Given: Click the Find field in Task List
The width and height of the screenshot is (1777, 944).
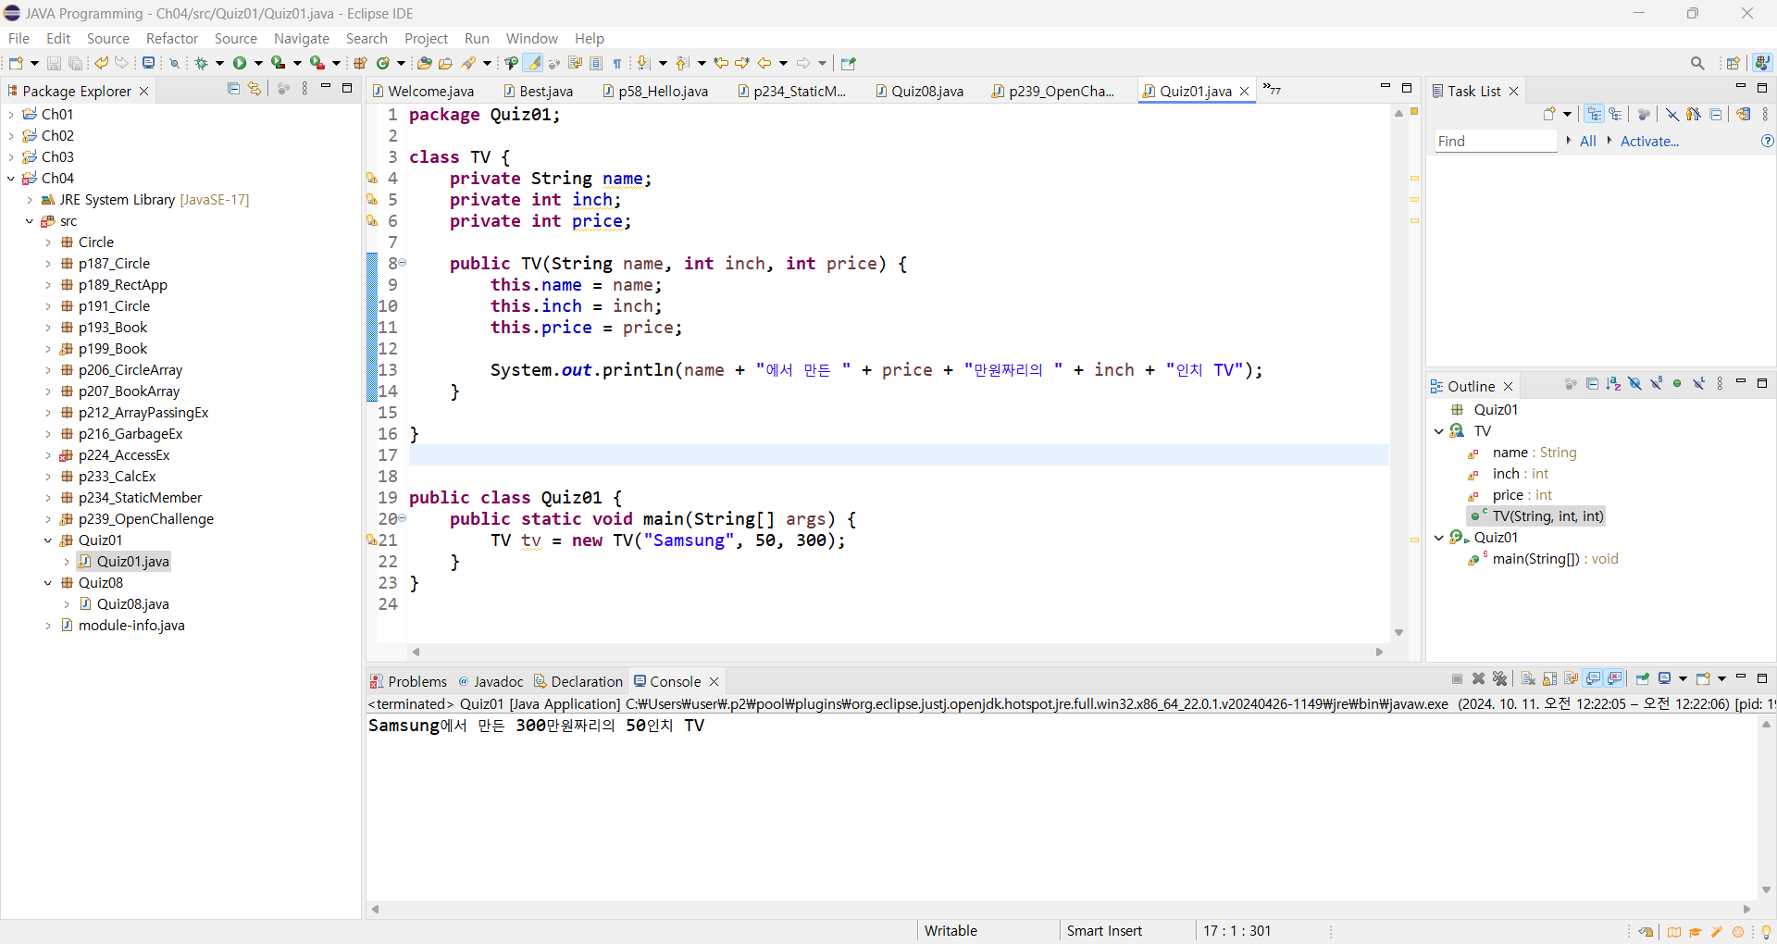Looking at the screenshot, I should coord(1496,141).
